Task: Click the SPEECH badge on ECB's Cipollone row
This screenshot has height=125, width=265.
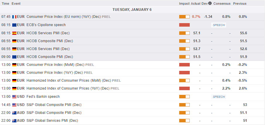Action: click(219, 25)
